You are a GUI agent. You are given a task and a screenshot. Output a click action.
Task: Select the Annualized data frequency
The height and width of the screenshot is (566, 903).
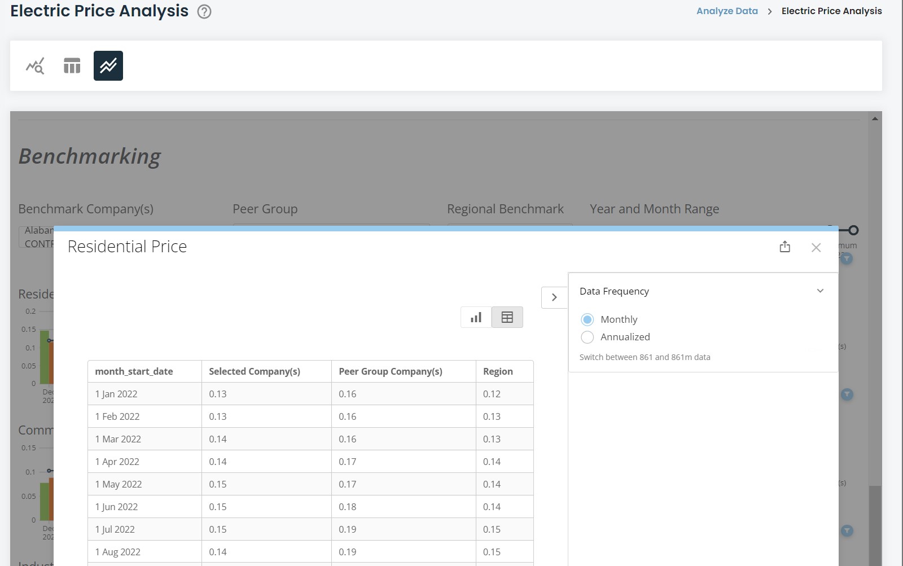[587, 337]
